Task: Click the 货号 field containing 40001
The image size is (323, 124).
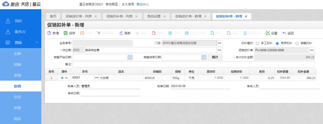Action: coord(83,78)
